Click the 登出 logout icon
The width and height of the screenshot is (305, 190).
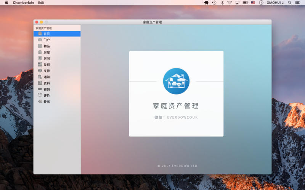[x=40, y=101]
